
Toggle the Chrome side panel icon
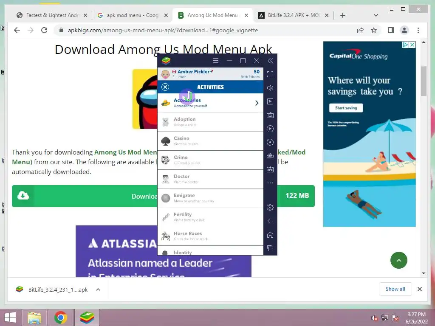(391, 30)
